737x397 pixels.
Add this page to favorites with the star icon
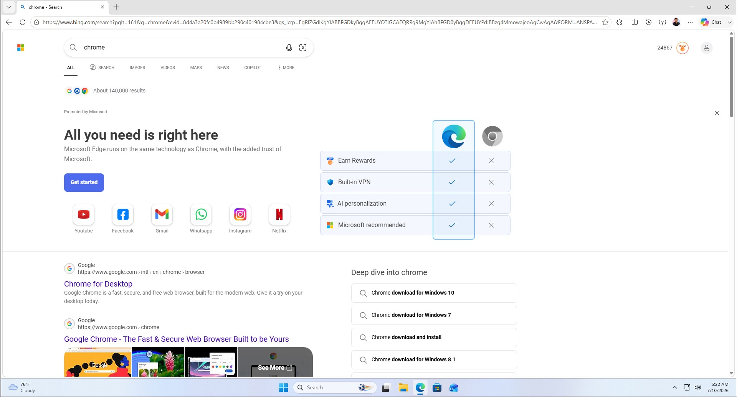coord(605,22)
